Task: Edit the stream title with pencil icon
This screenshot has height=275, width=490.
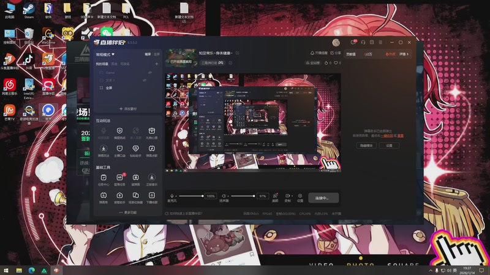Action: tap(237, 53)
